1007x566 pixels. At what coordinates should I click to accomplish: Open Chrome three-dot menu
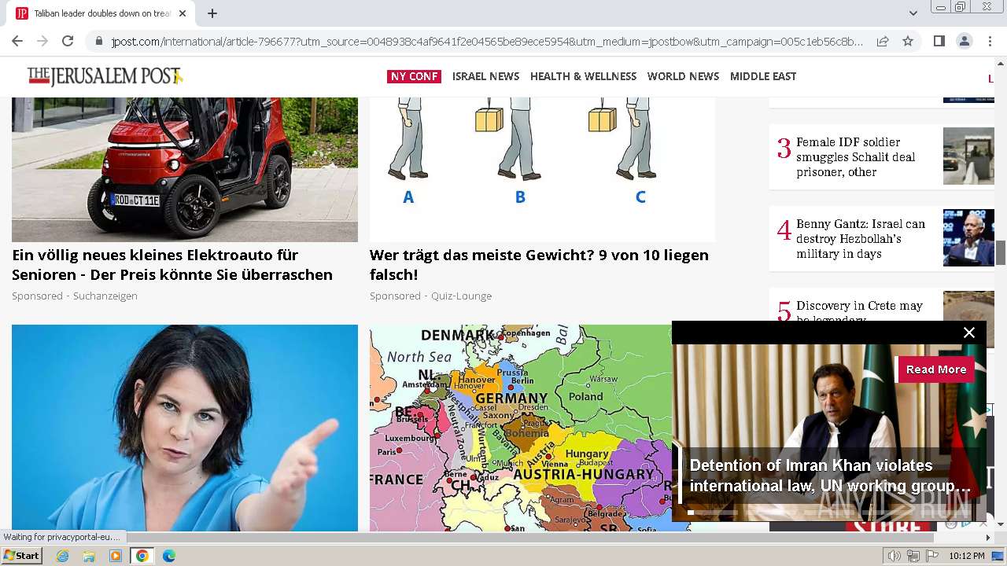click(x=989, y=41)
